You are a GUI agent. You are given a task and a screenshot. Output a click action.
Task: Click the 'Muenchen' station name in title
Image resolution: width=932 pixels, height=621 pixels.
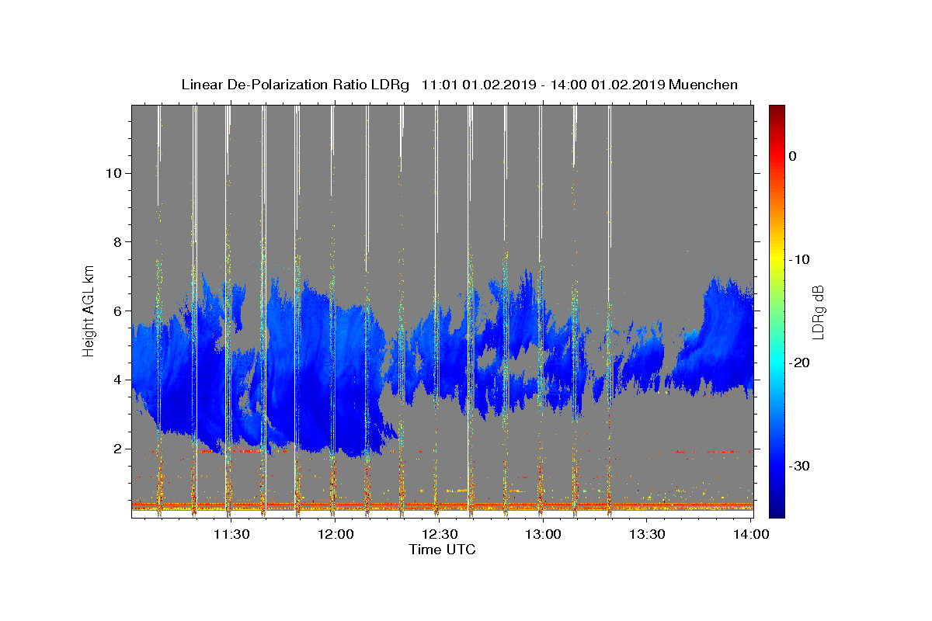[704, 85]
